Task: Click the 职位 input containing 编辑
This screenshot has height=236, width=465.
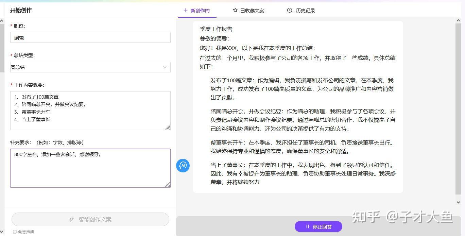Action: pos(90,37)
